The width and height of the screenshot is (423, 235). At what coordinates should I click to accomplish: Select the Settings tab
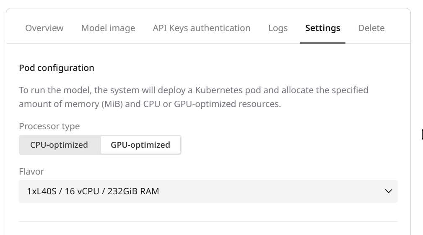click(323, 28)
